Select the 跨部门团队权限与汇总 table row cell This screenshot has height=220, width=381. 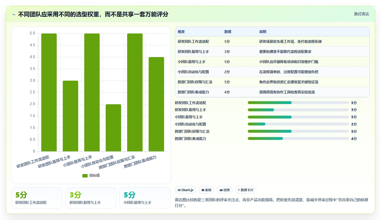195,82
